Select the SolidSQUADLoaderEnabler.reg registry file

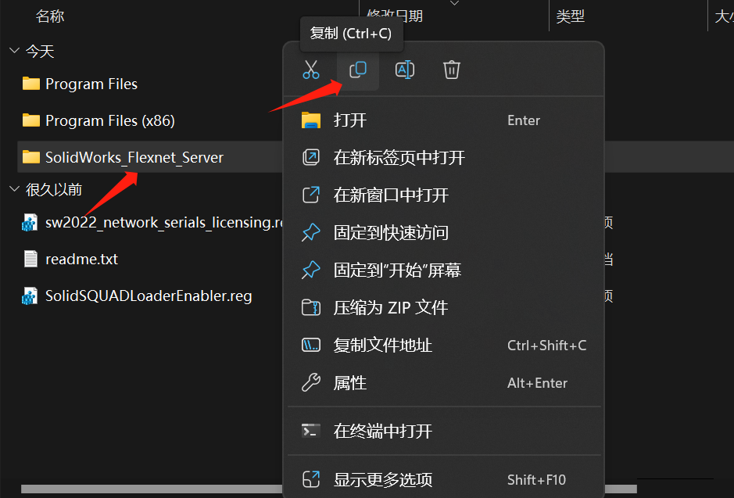(137, 296)
